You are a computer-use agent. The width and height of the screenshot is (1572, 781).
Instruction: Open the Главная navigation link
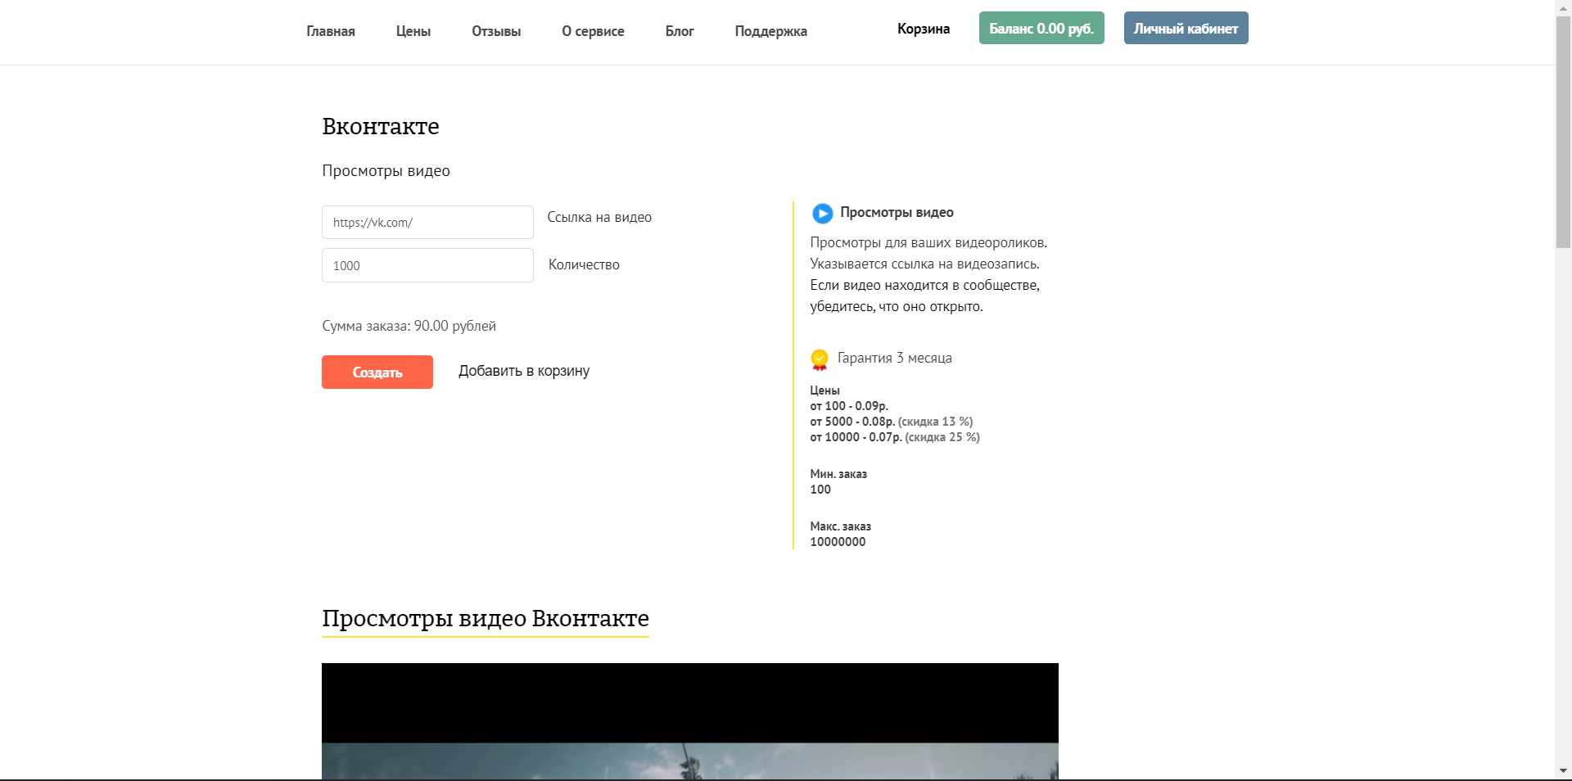(331, 31)
